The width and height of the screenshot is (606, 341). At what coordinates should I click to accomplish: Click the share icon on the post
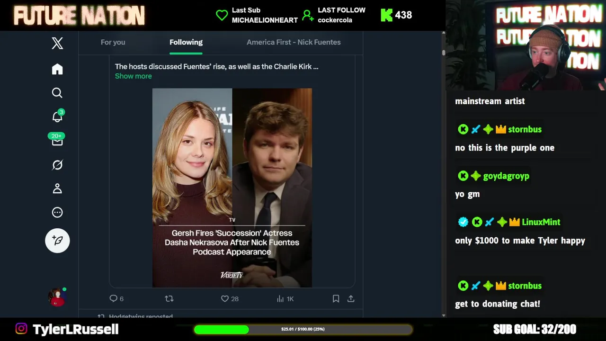(x=351, y=298)
